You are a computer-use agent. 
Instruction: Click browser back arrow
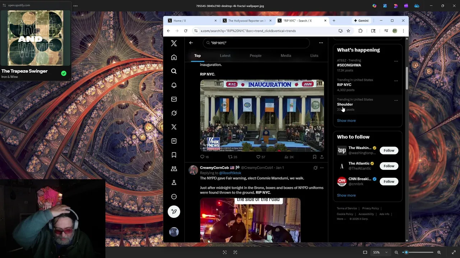pyautogui.click(x=168, y=31)
